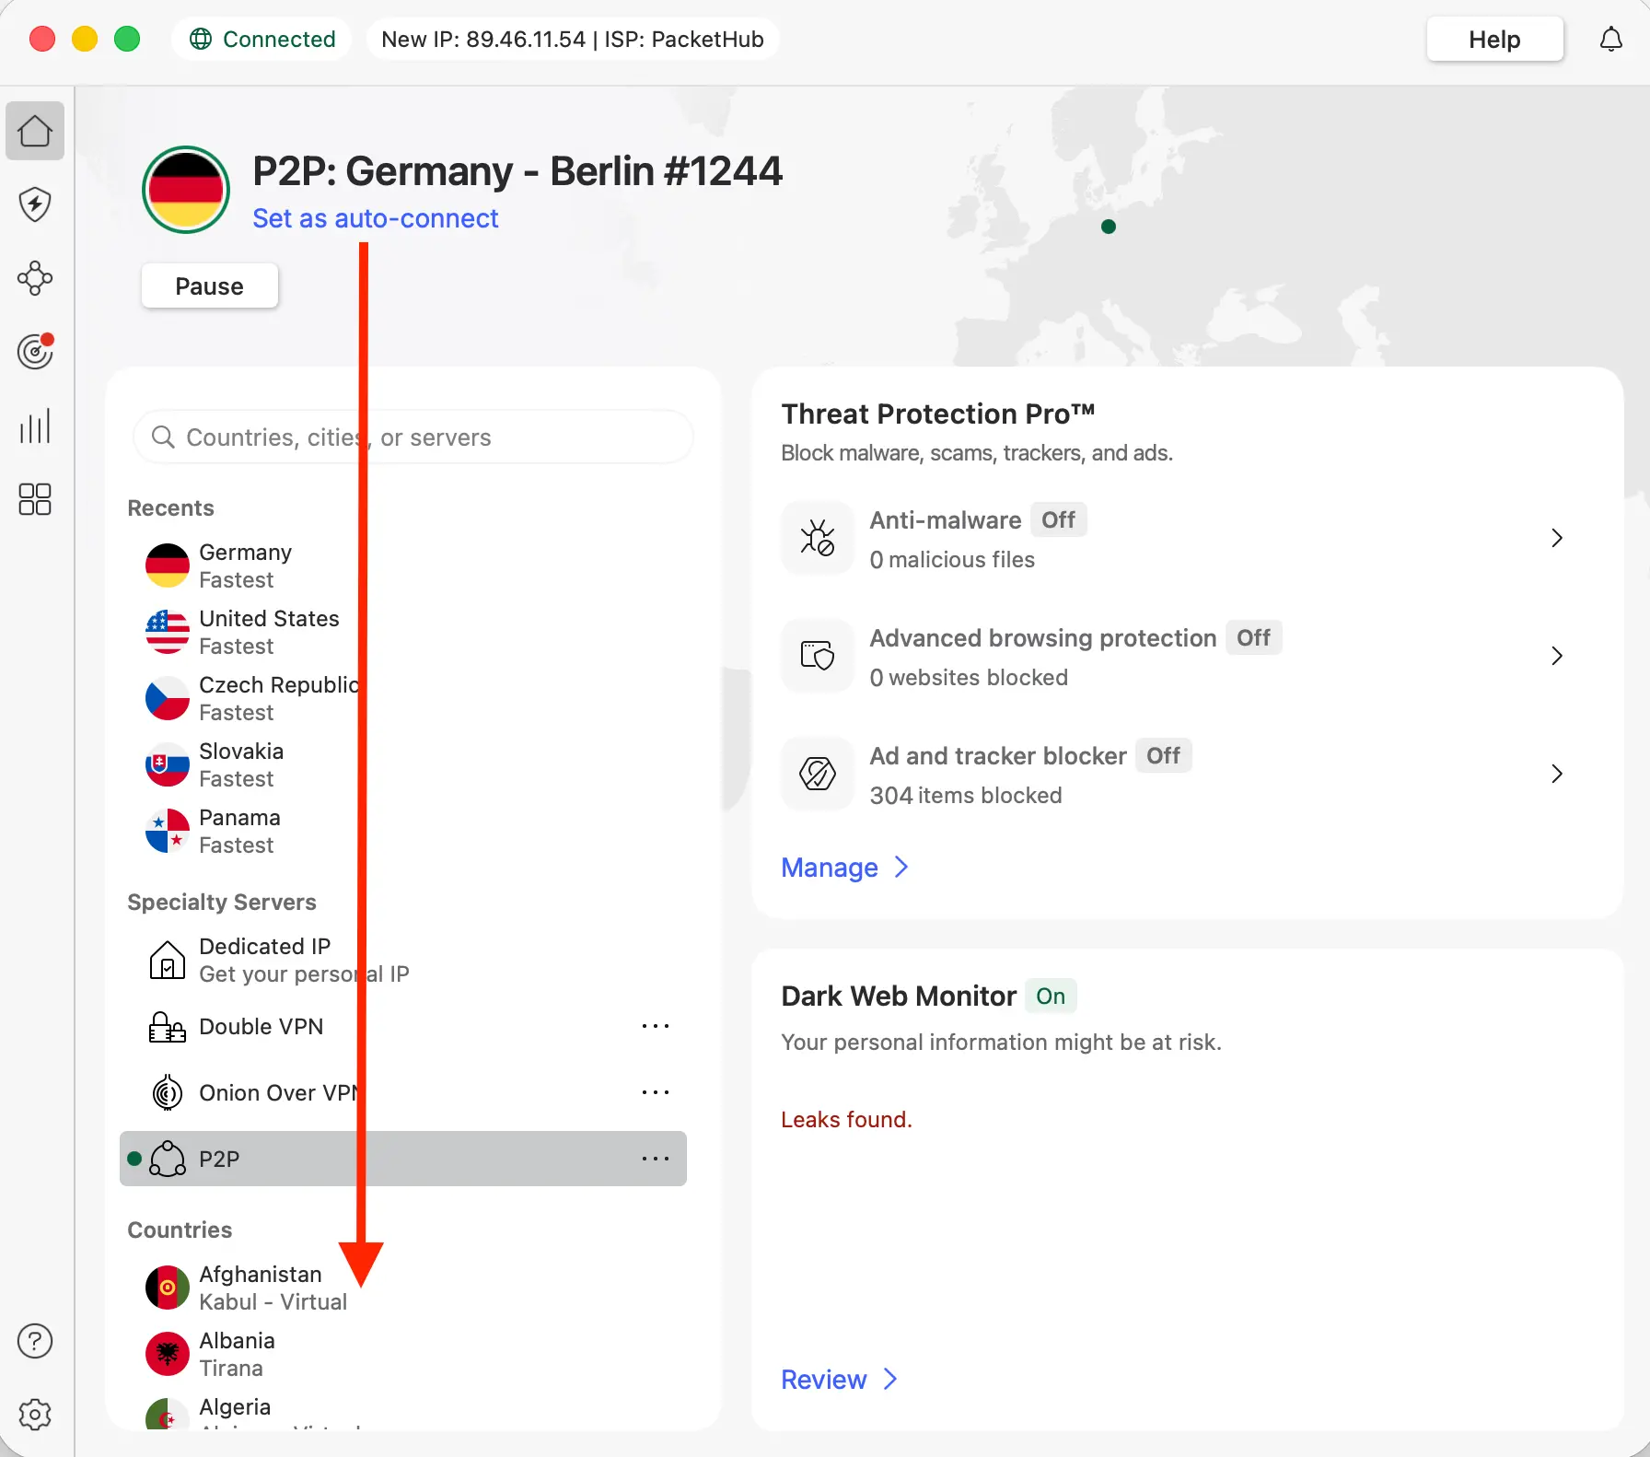View speed statistics using the bar chart icon
The image size is (1650, 1457).
[34, 425]
